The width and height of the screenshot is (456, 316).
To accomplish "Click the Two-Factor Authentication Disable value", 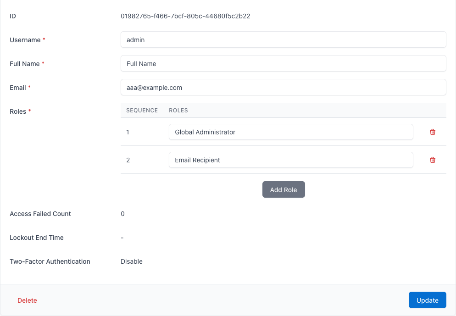I will pos(132,261).
